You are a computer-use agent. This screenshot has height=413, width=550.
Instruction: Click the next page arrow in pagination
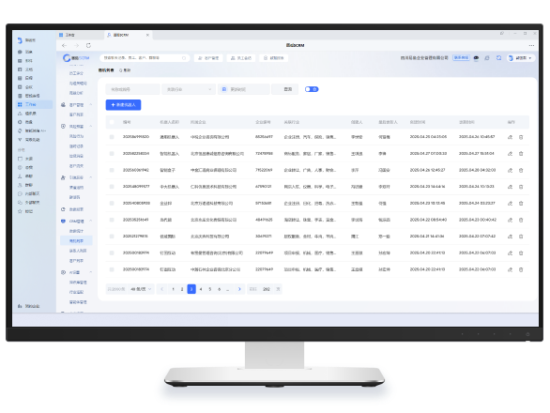pos(239,289)
